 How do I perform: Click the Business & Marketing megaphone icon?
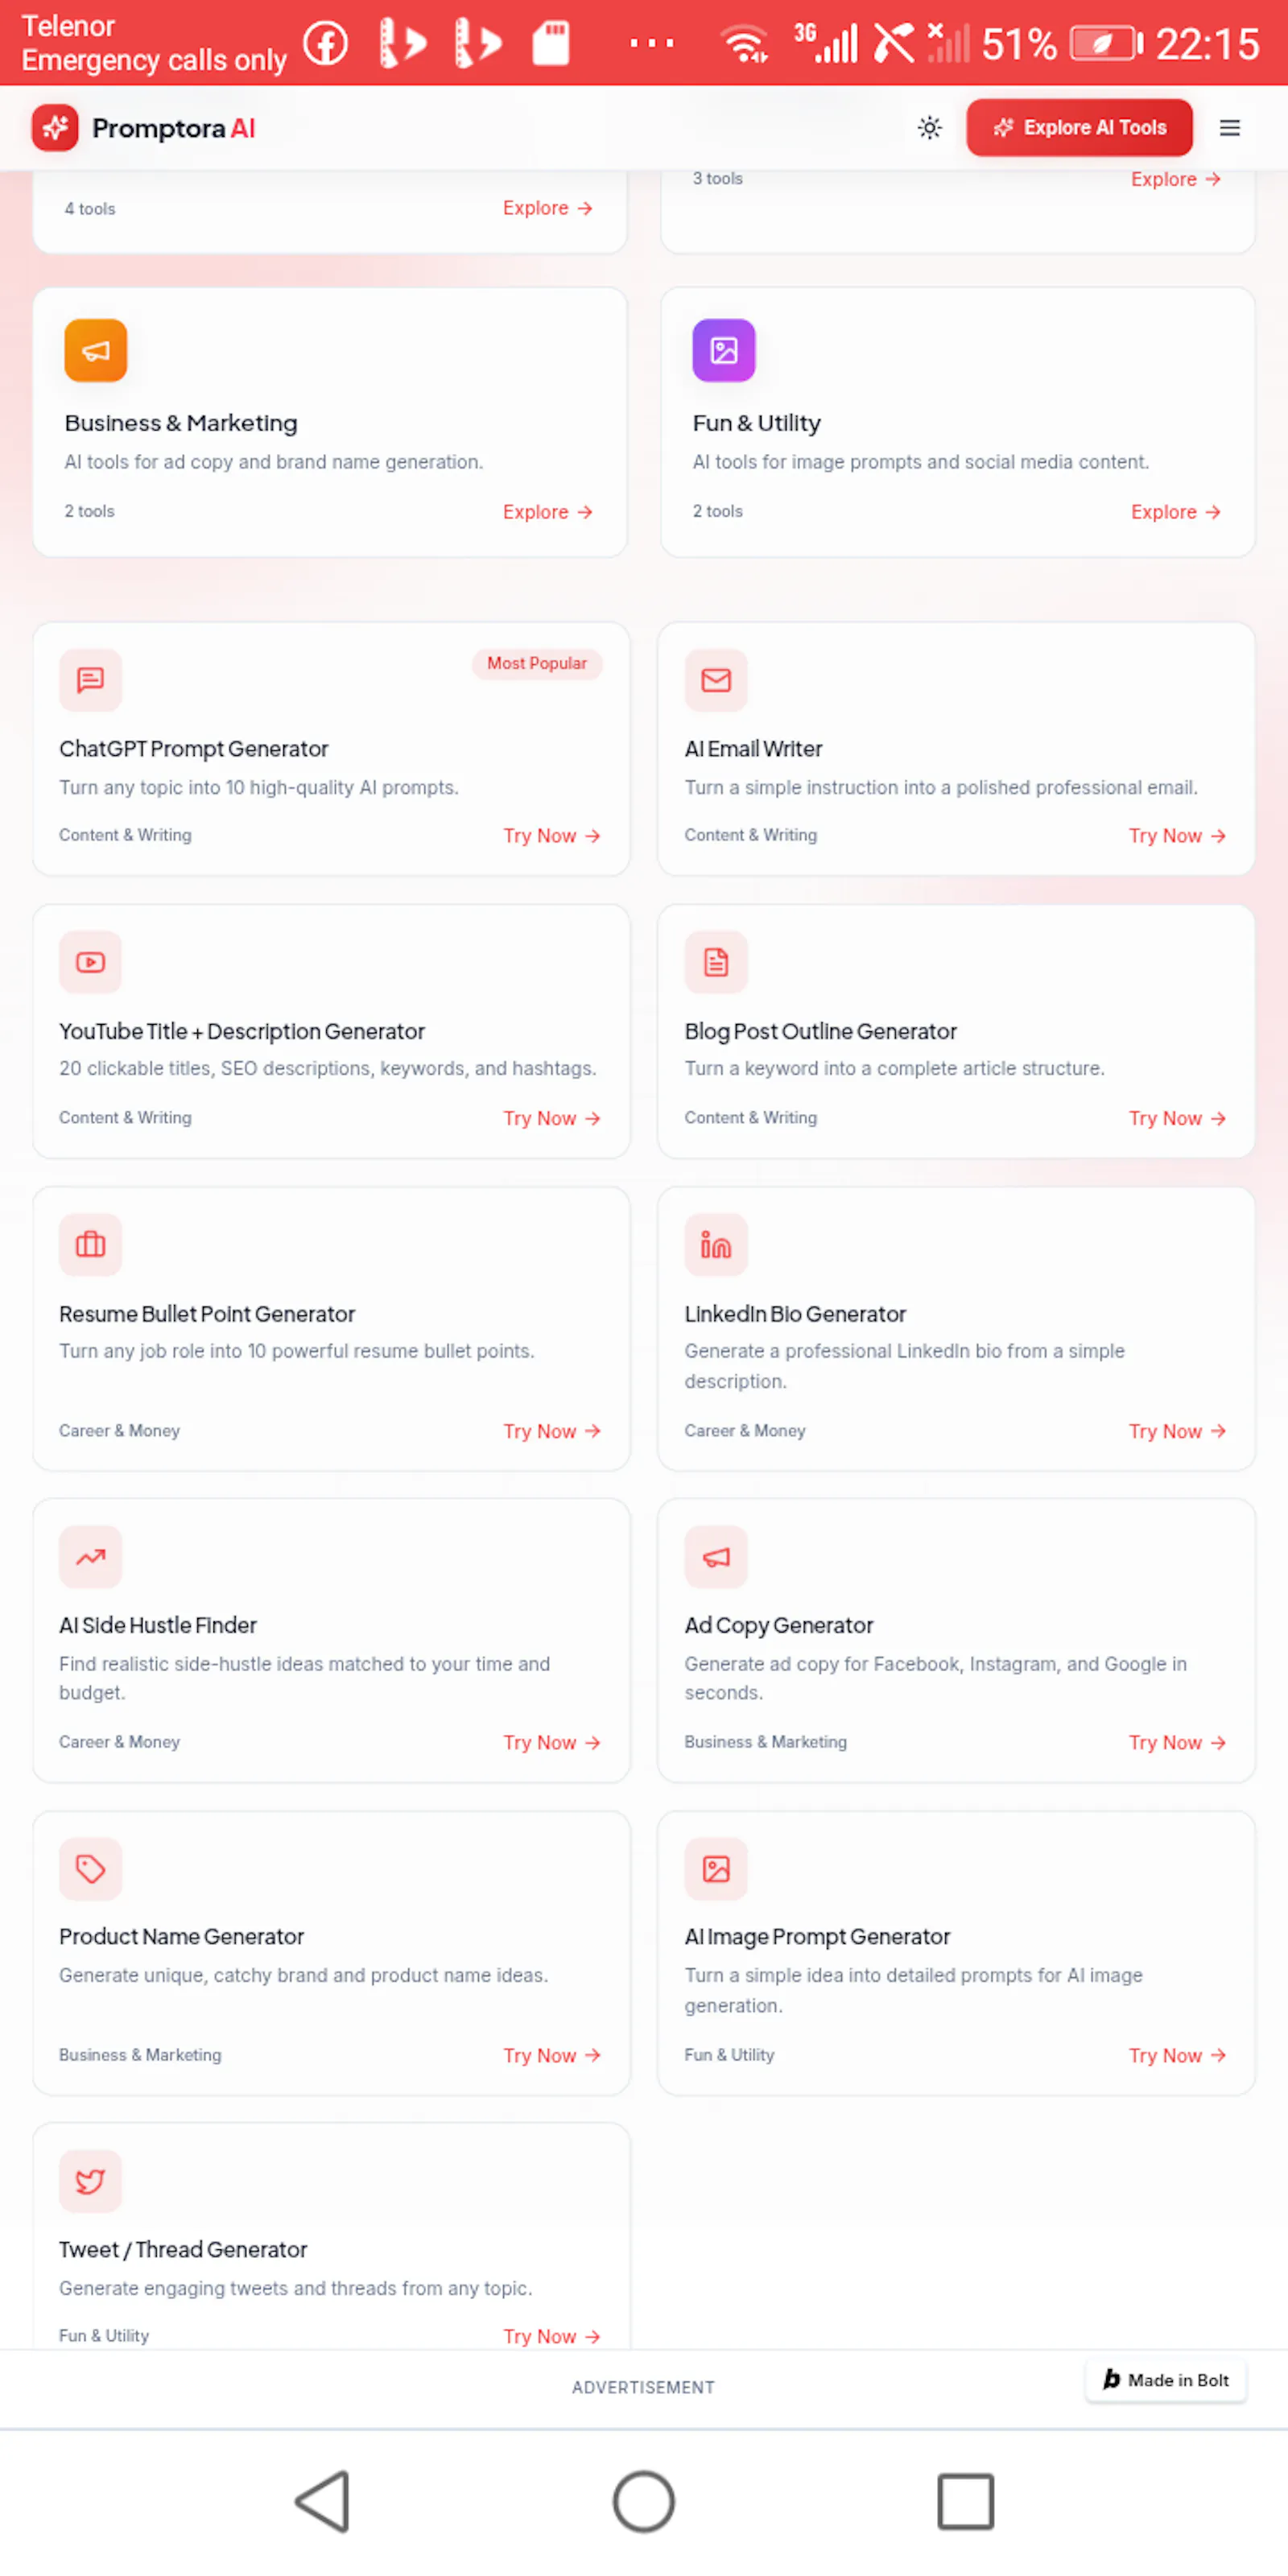(96, 350)
